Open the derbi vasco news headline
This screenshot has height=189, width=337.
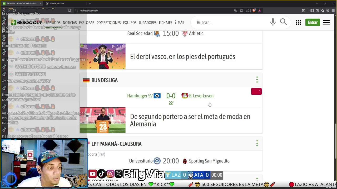coord(182,56)
